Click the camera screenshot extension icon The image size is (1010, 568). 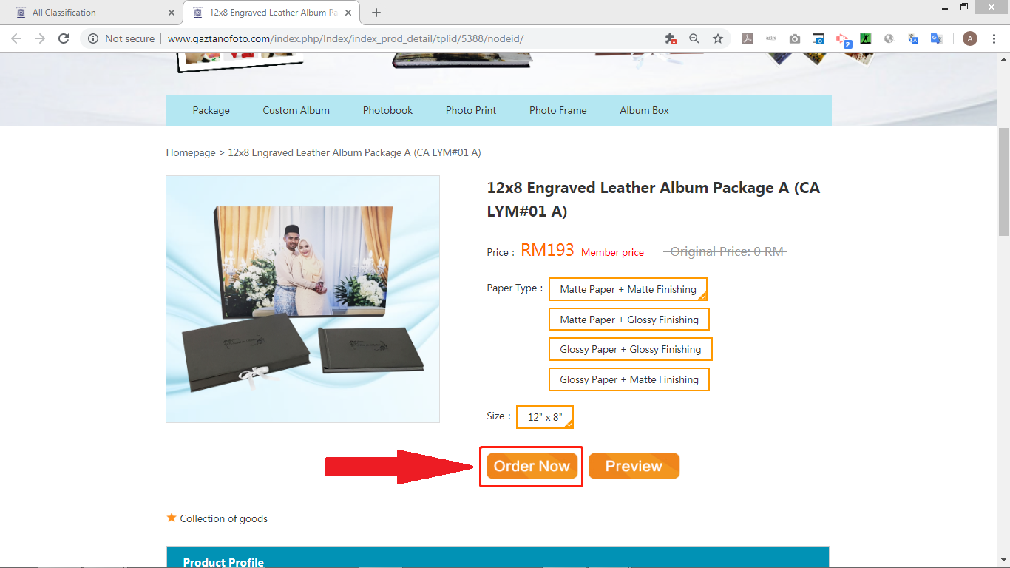(795, 38)
